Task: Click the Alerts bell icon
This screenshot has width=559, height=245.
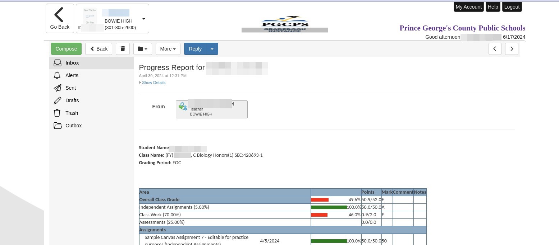Action: [x=57, y=75]
